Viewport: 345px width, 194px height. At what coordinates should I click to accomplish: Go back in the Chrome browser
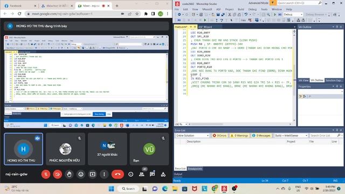(x=5, y=13)
